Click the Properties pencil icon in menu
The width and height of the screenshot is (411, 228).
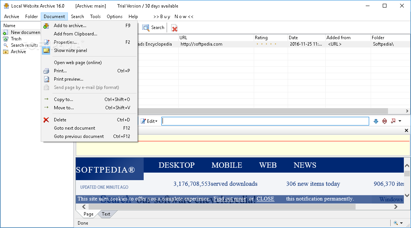click(x=46, y=42)
